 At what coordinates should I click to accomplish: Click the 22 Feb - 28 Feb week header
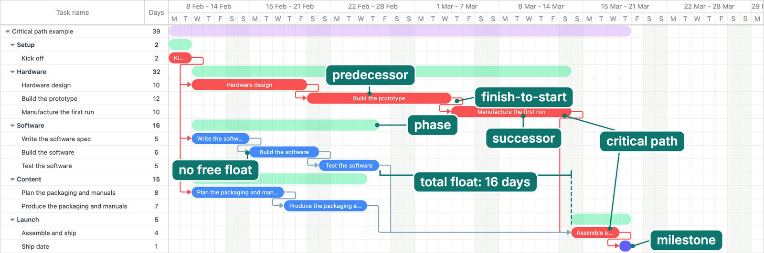(x=373, y=6)
